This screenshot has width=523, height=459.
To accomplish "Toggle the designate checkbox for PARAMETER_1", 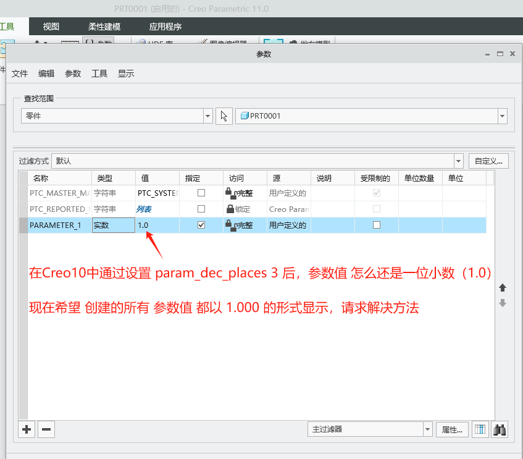I will tap(201, 225).
